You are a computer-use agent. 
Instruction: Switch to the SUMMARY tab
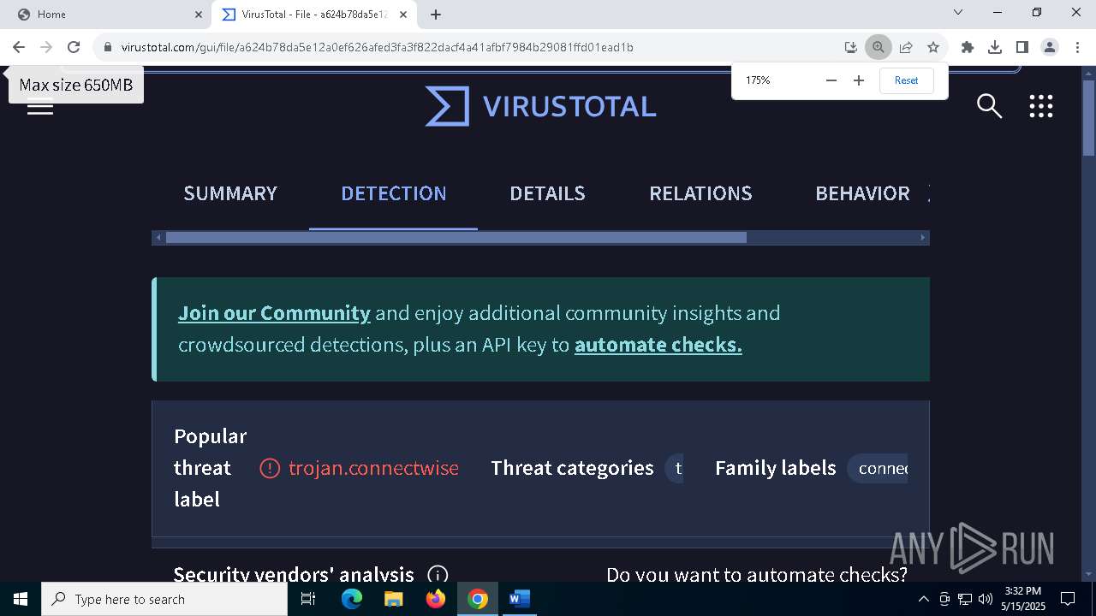[x=230, y=193]
